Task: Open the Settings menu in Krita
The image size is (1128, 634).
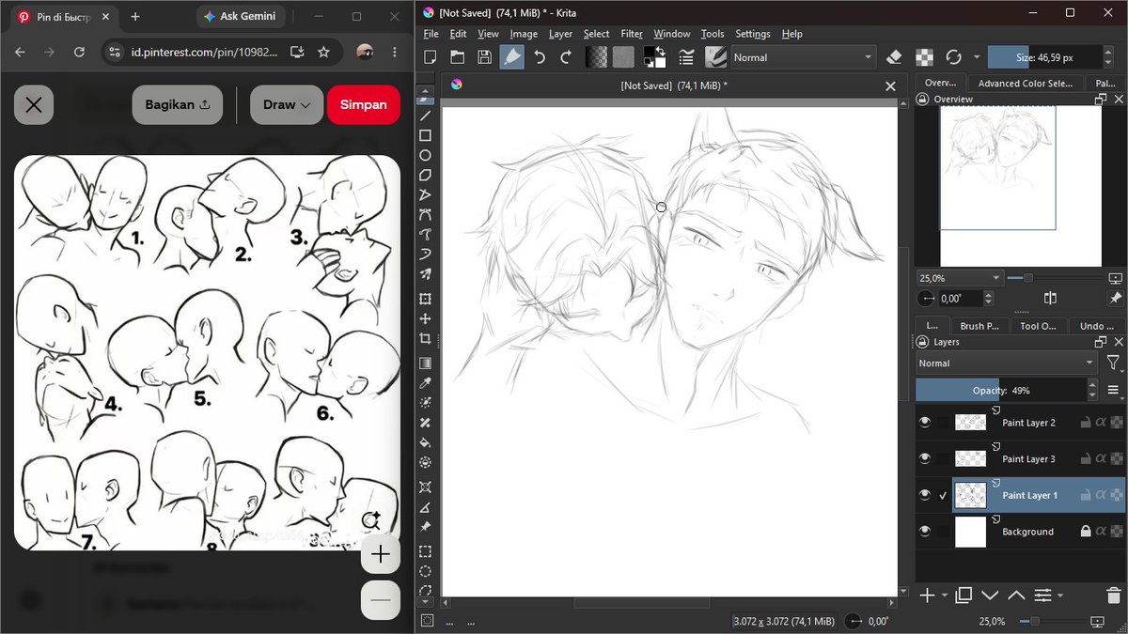Action: 753,34
